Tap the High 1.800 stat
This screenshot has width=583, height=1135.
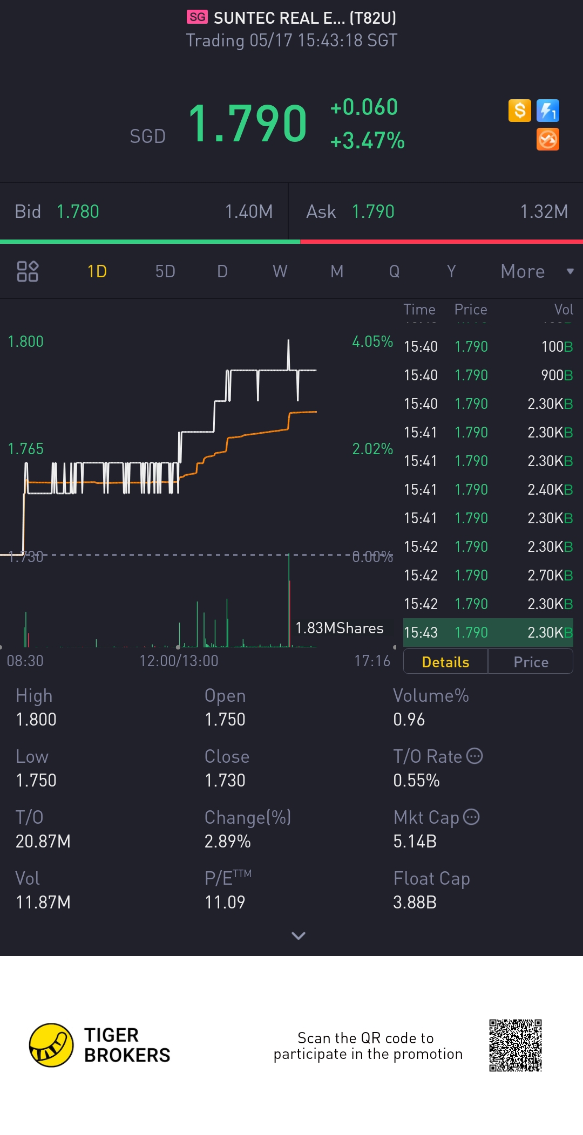pos(36,707)
